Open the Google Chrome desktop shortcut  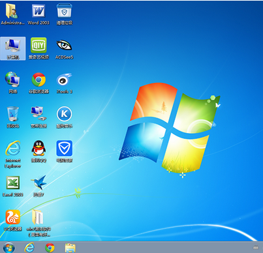(x=39, y=83)
